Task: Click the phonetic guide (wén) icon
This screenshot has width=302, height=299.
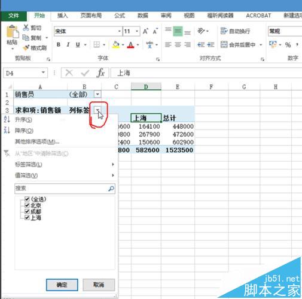Action: pyautogui.click(x=150, y=44)
